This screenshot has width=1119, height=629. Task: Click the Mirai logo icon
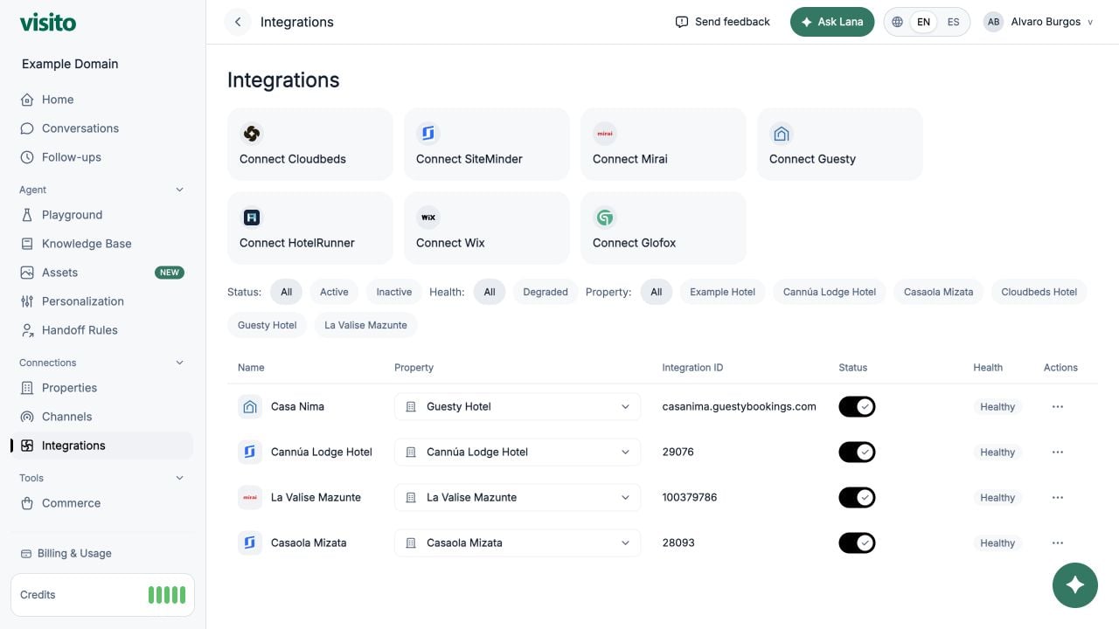click(x=605, y=134)
